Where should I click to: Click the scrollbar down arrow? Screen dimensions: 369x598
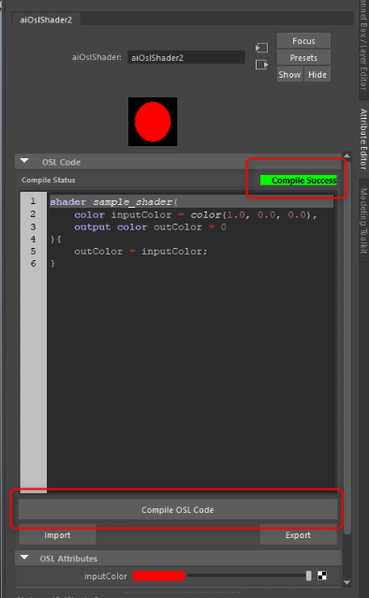click(x=347, y=582)
